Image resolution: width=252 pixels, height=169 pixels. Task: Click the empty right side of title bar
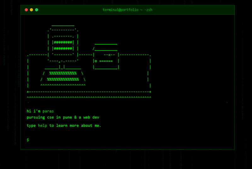(195, 10)
